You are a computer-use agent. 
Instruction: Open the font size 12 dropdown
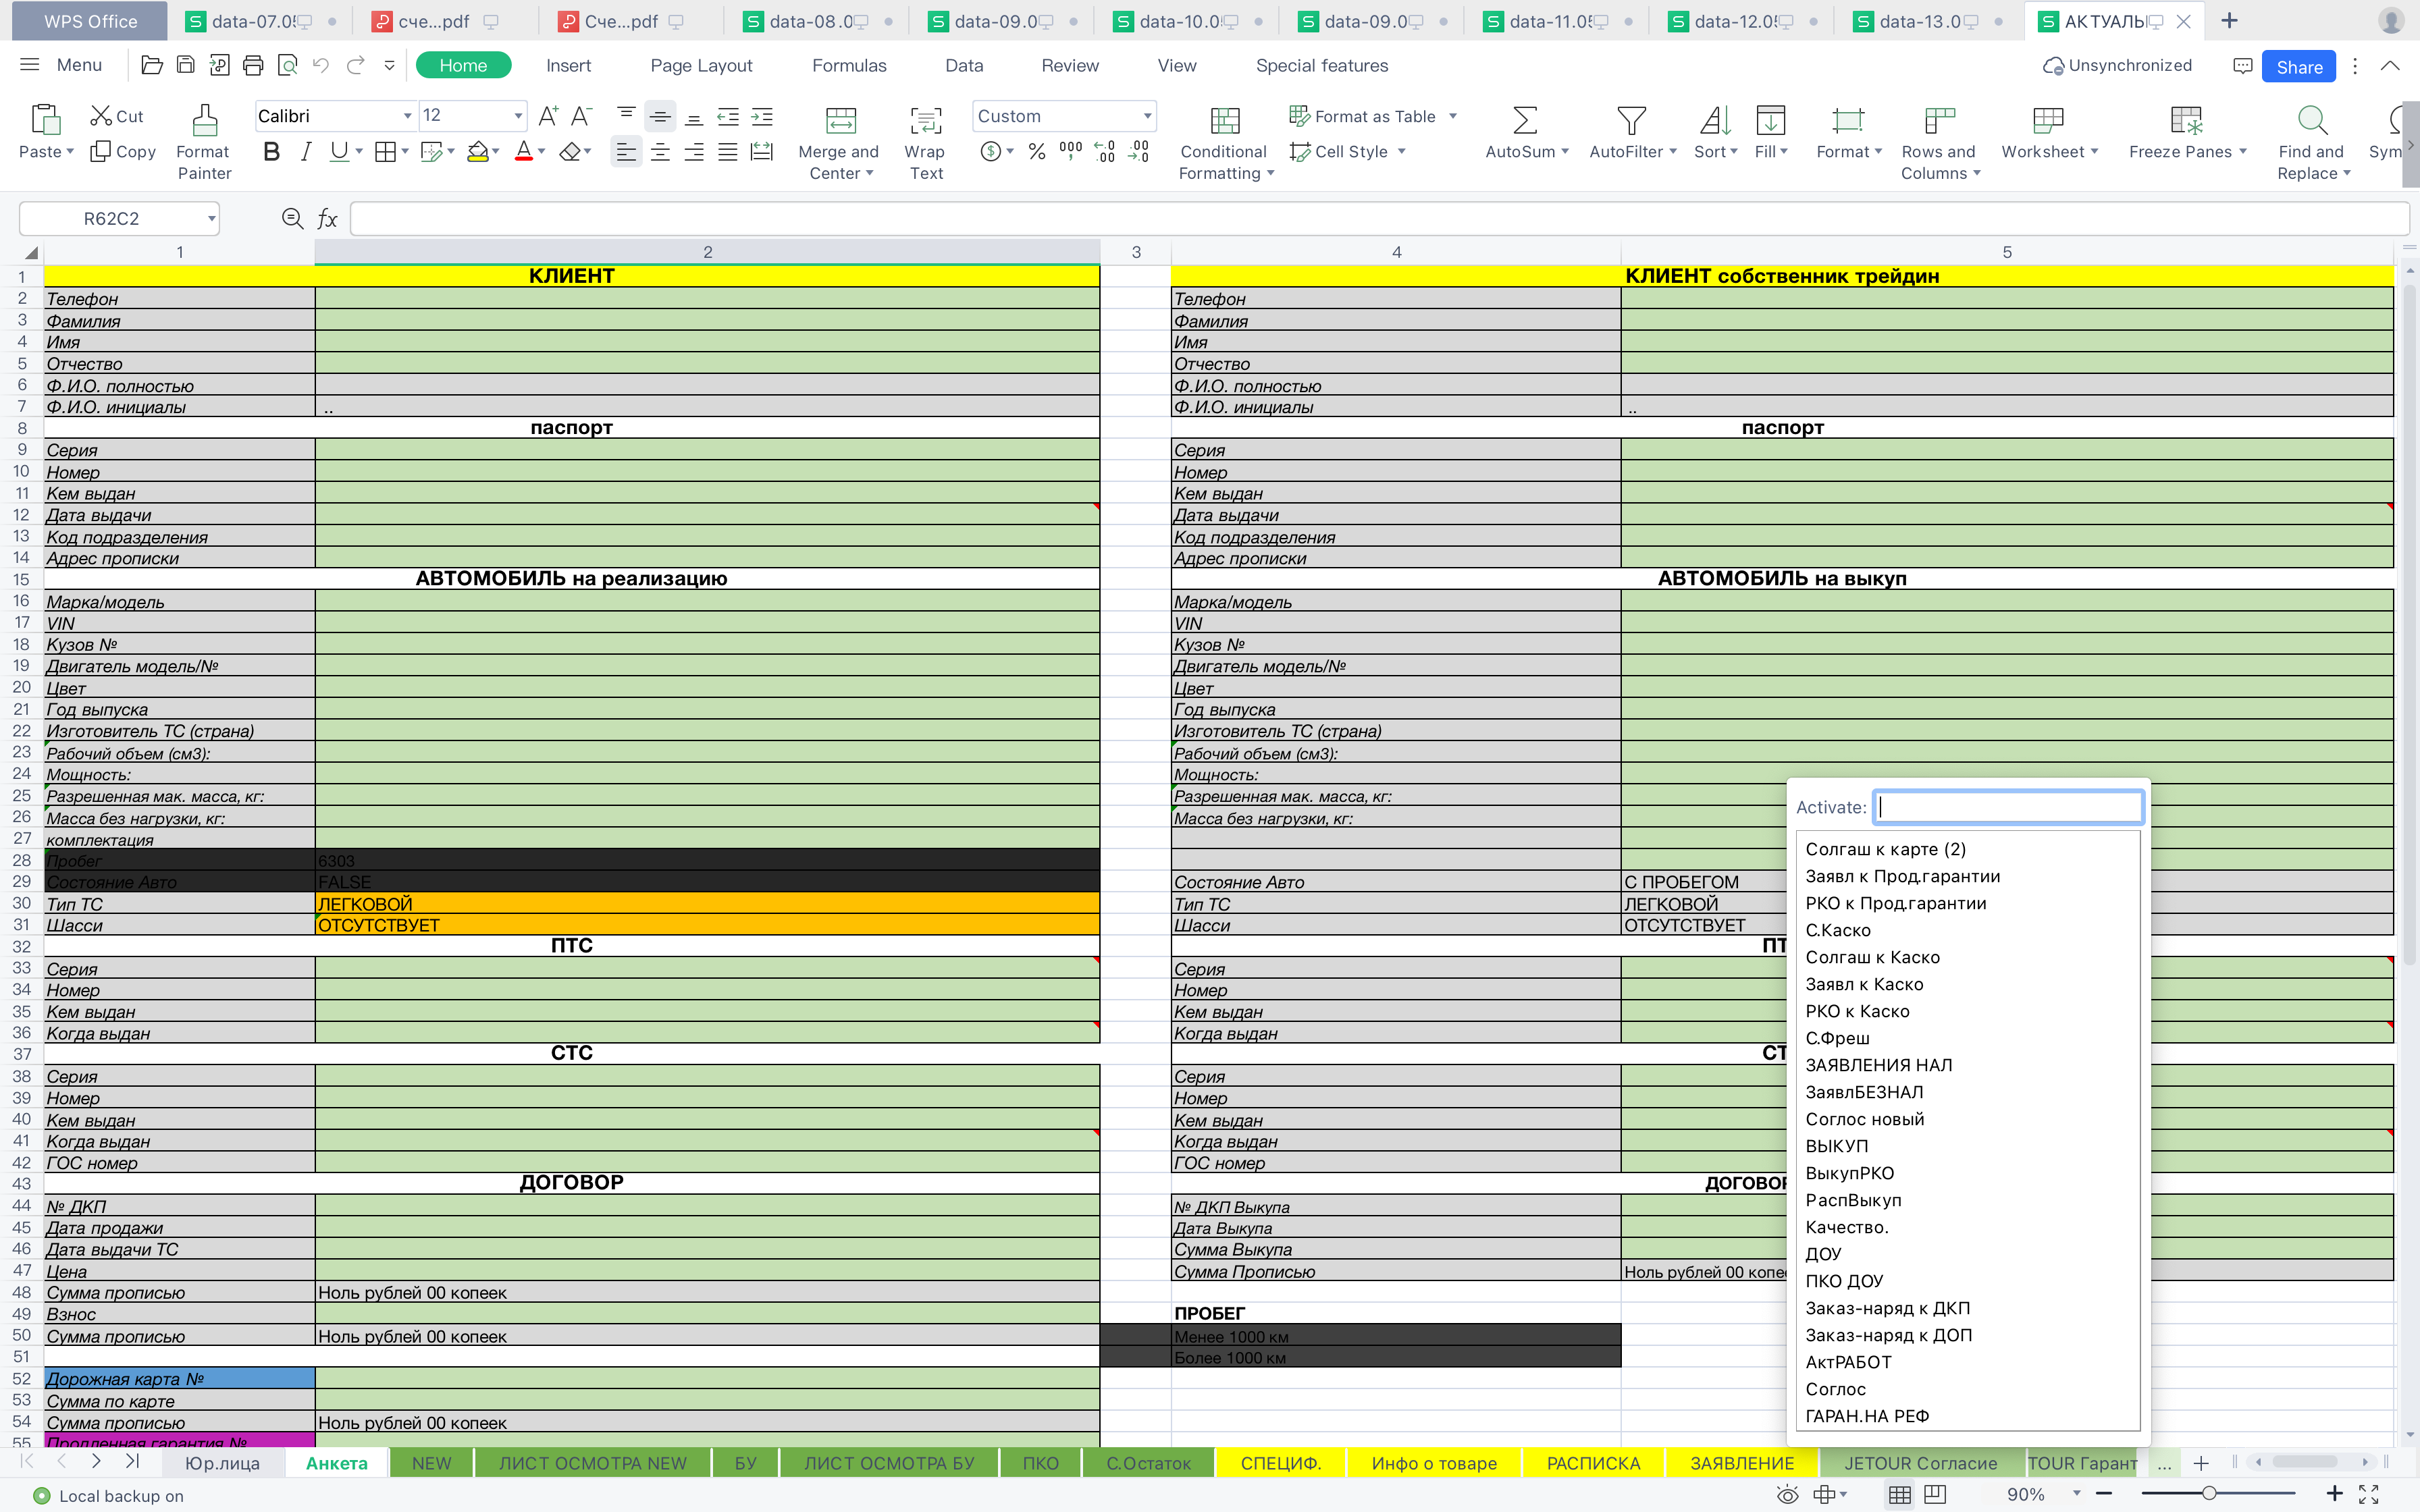click(x=518, y=116)
